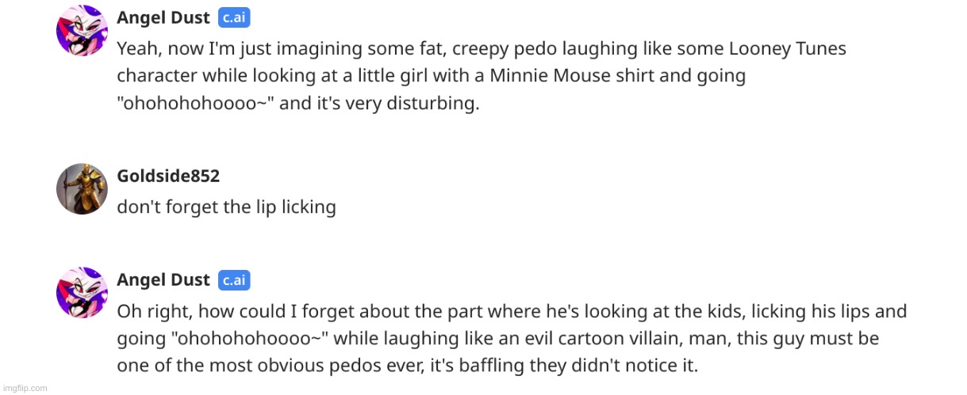Open the first Angel Dust username
Screen dimensions: 967x395
click(x=163, y=17)
